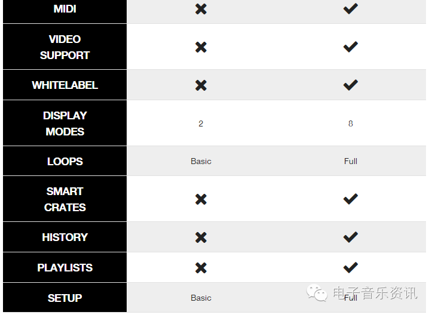Click the cross icon for Video Support
The height and width of the screenshot is (315, 432).
tap(201, 47)
